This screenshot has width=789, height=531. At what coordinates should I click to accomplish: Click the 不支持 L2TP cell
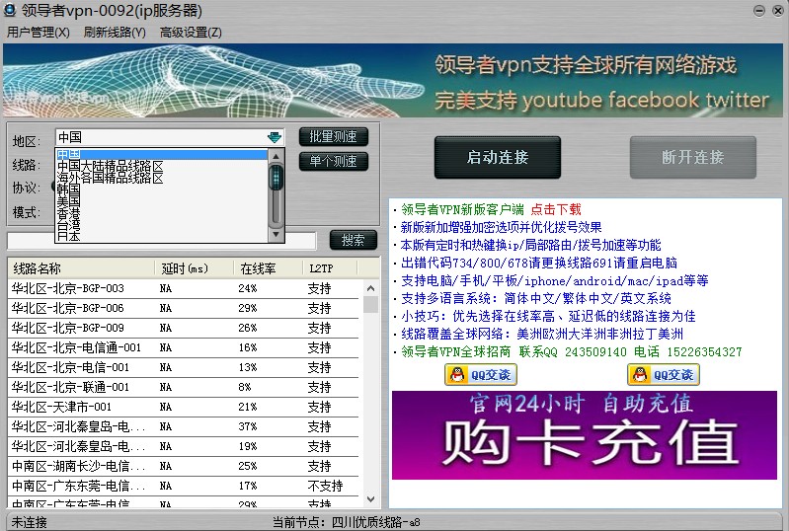[325, 486]
